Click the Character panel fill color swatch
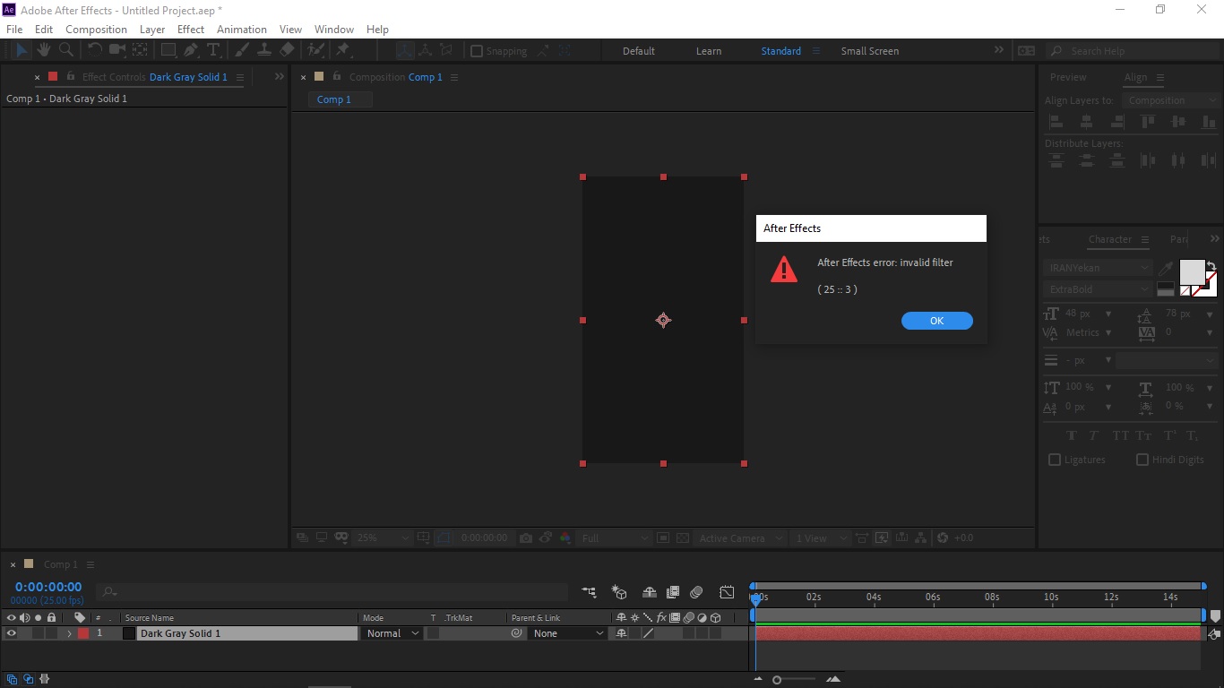Image resolution: width=1224 pixels, height=688 pixels. click(1192, 271)
